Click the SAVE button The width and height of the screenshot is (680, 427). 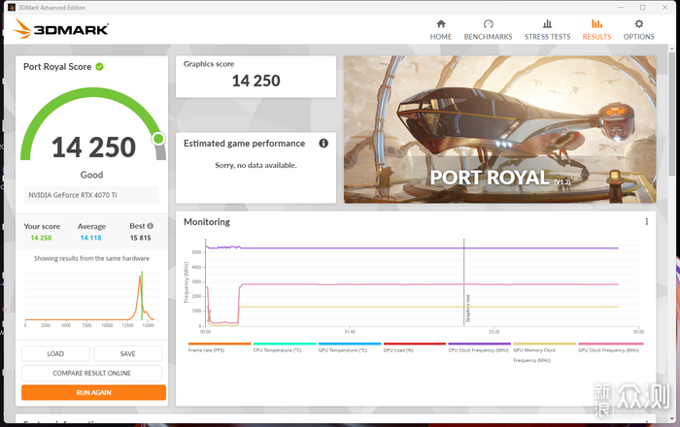point(127,354)
